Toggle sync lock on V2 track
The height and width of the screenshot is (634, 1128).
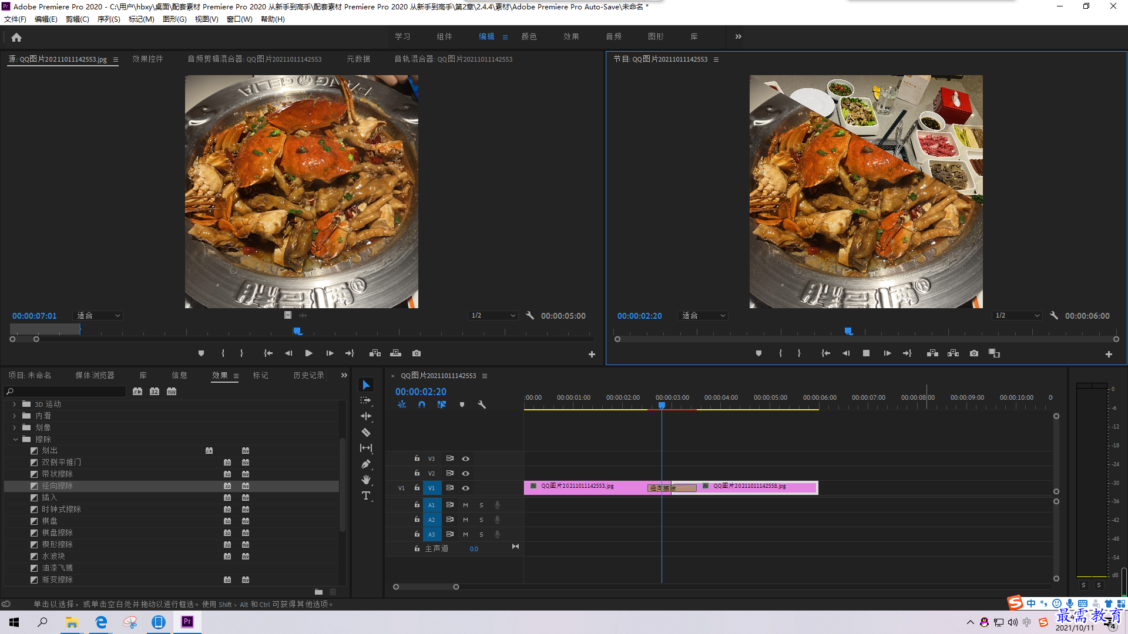tap(450, 473)
